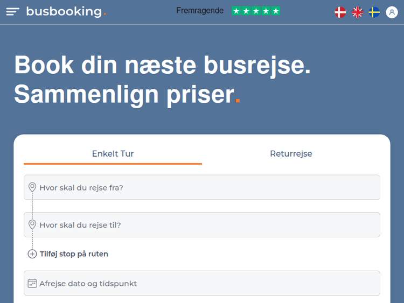Go to the busbooking home logo
The image size is (404, 303).
pyautogui.click(x=66, y=12)
